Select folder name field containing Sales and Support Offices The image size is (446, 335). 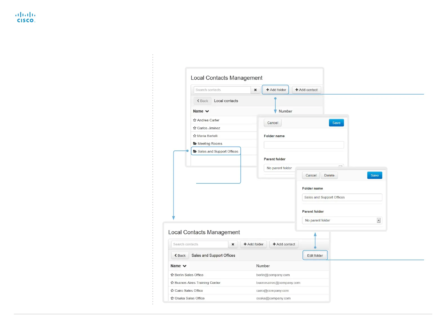342,197
